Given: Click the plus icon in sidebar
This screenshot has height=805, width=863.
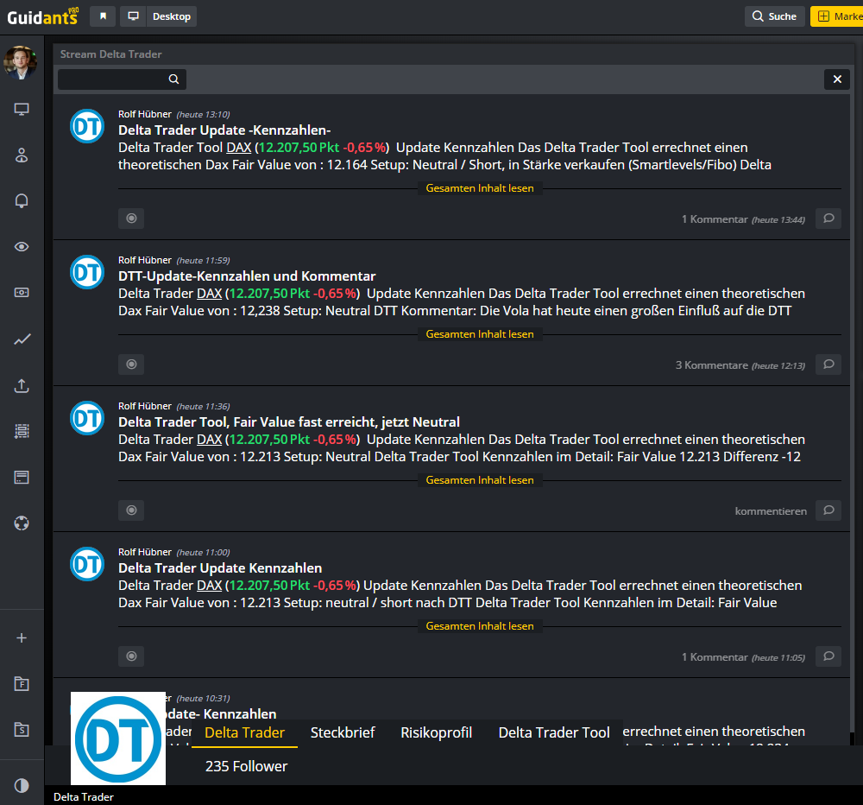Looking at the screenshot, I should tap(22, 638).
